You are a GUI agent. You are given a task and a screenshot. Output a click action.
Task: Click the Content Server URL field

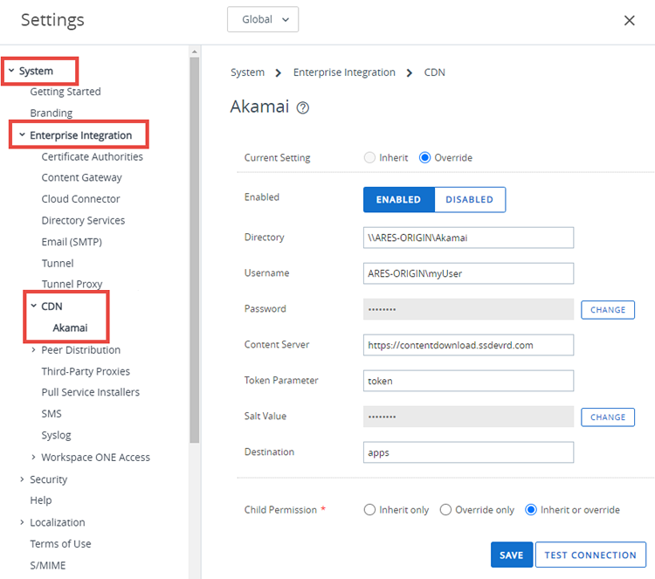click(468, 345)
